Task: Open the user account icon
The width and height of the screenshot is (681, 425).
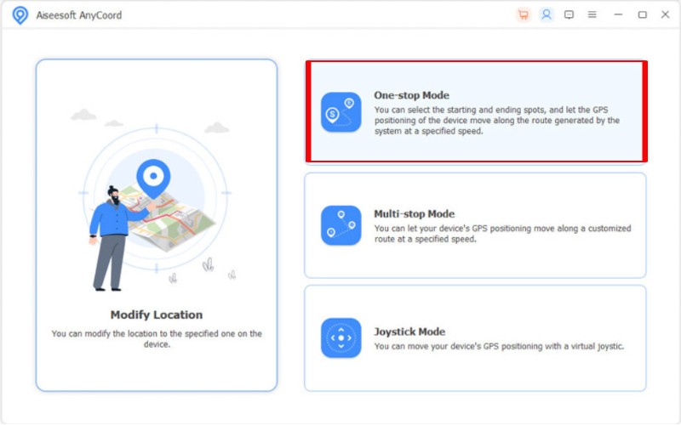Action: pos(547,14)
